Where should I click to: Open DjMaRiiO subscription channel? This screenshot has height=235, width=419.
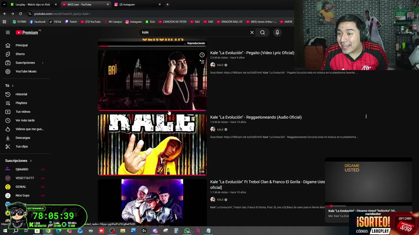click(x=25, y=169)
